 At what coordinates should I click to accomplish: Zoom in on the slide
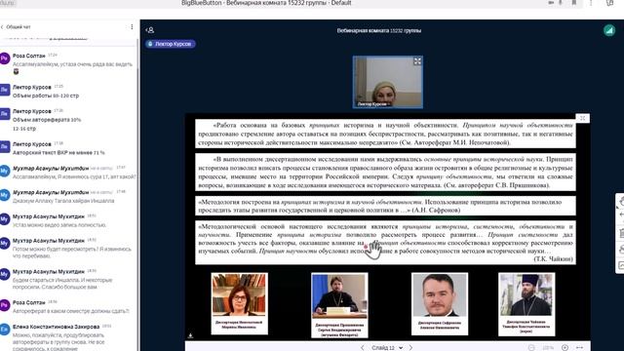[565, 348]
